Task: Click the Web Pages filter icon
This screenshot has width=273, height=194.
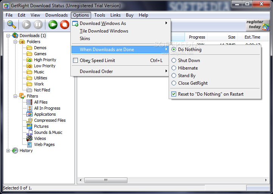Action: point(29,144)
